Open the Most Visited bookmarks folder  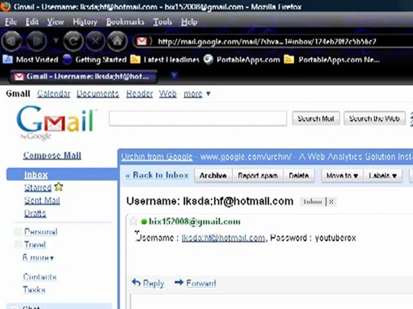(30, 60)
